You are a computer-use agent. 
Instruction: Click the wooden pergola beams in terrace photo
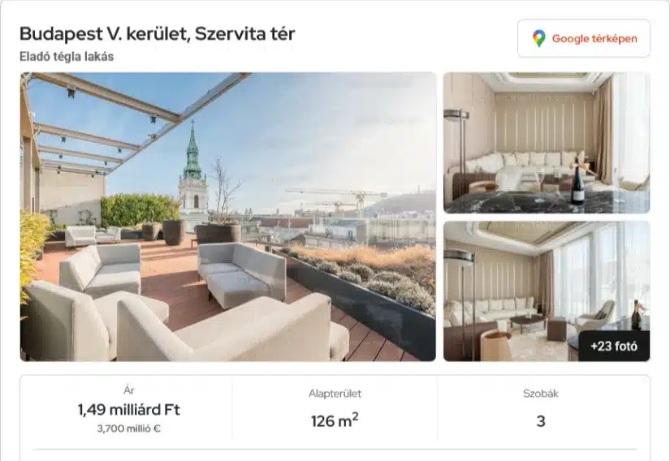pyautogui.click(x=128, y=114)
